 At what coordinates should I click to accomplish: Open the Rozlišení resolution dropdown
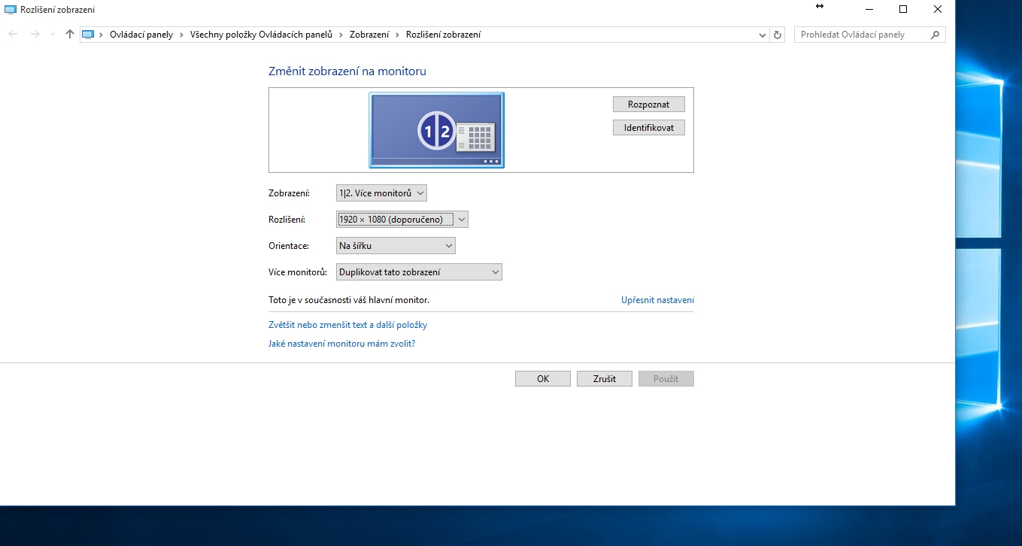pyautogui.click(x=402, y=220)
